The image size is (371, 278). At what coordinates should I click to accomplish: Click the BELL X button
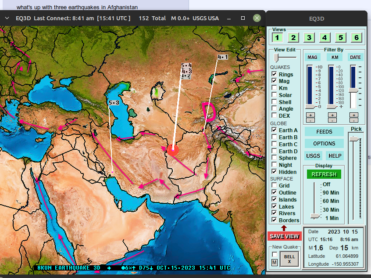pos(289,259)
